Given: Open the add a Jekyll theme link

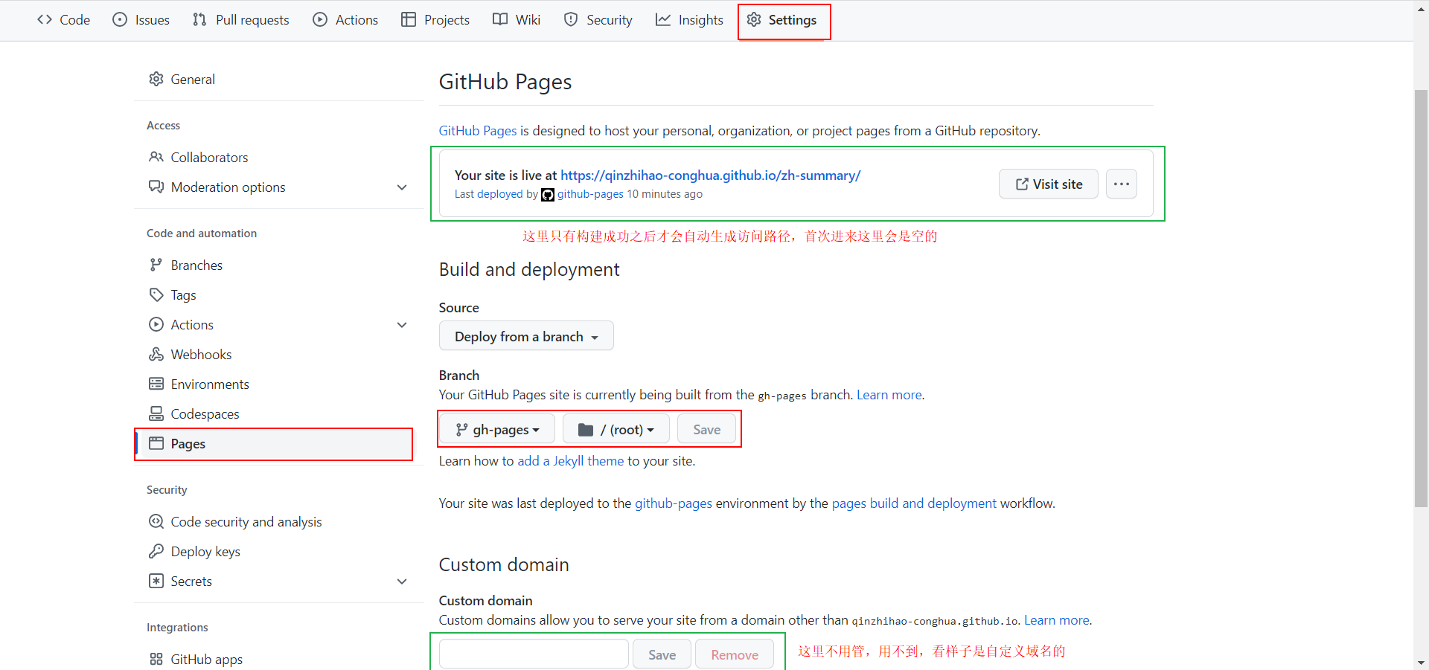Looking at the screenshot, I should pyautogui.click(x=571, y=461).
